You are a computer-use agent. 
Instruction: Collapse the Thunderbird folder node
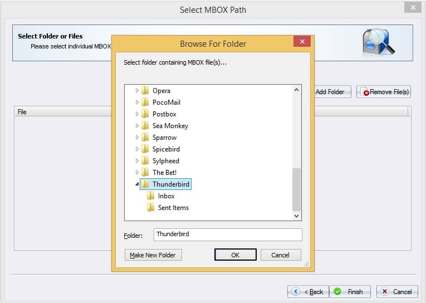pyautogui.click(x=137, y=184)
